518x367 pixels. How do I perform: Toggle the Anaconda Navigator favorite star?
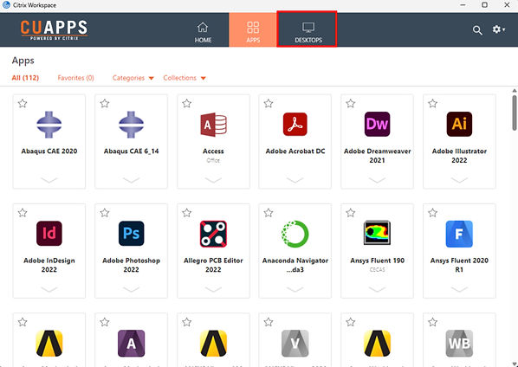tap(269, 213)
